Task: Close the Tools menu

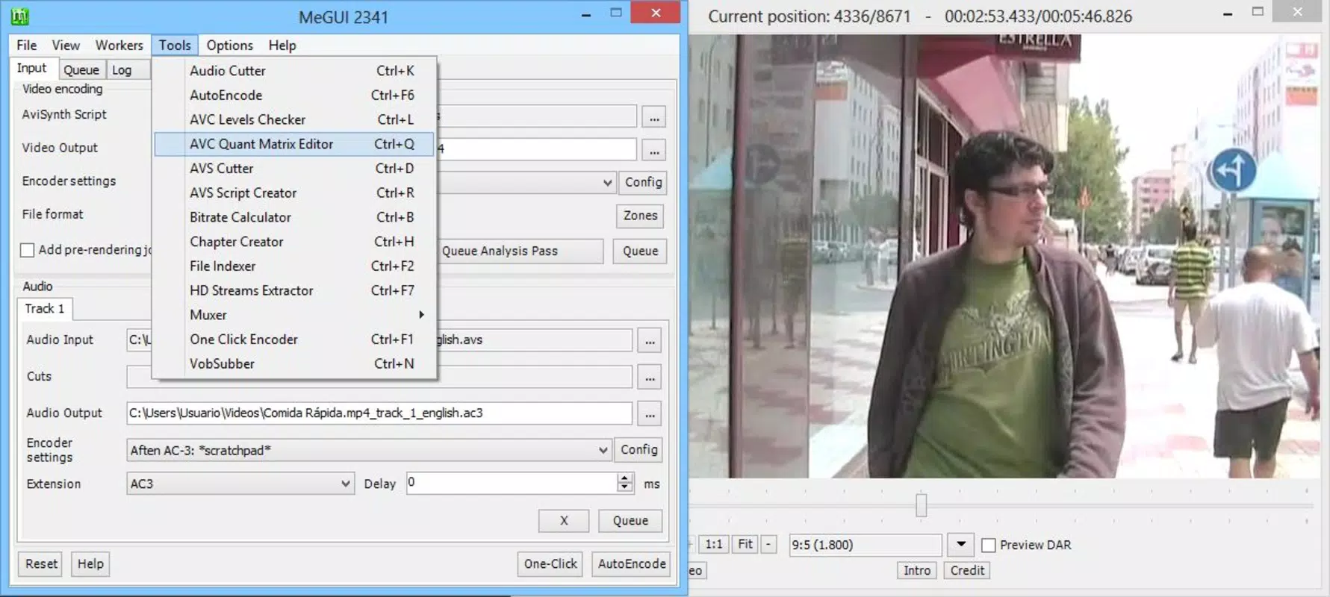Action: click(x=175, y=45)
